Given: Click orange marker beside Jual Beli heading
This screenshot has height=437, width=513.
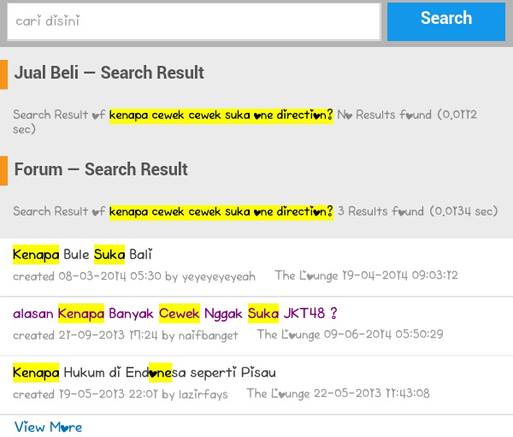Looking at the screenshot, I should tap(3, 74).
